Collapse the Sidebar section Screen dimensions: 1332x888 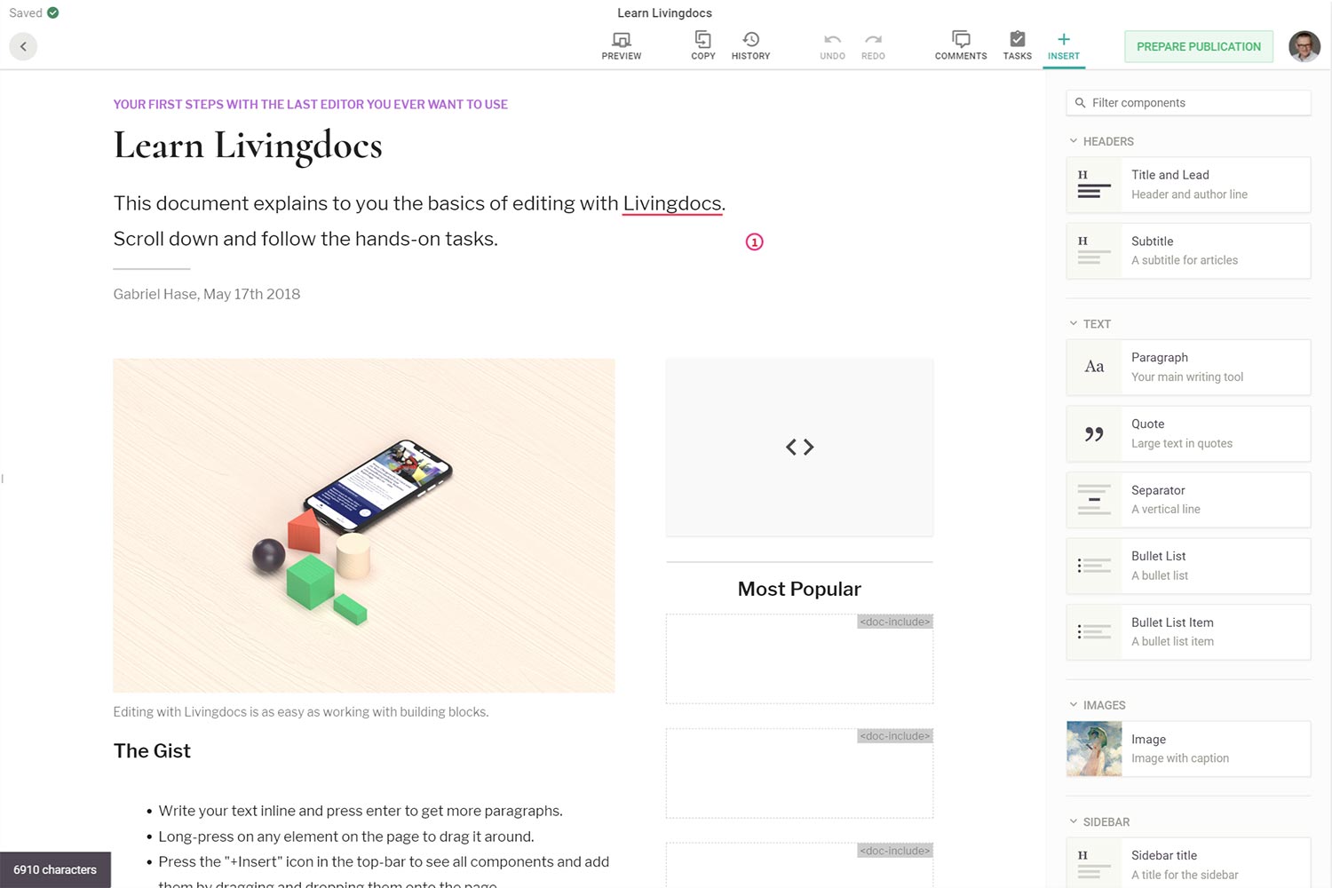(x=1074, y=821)
